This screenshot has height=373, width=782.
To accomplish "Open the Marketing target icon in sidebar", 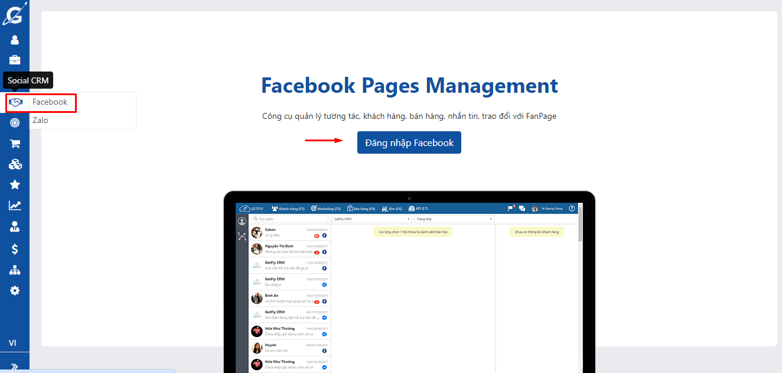I will pos(15,123).
